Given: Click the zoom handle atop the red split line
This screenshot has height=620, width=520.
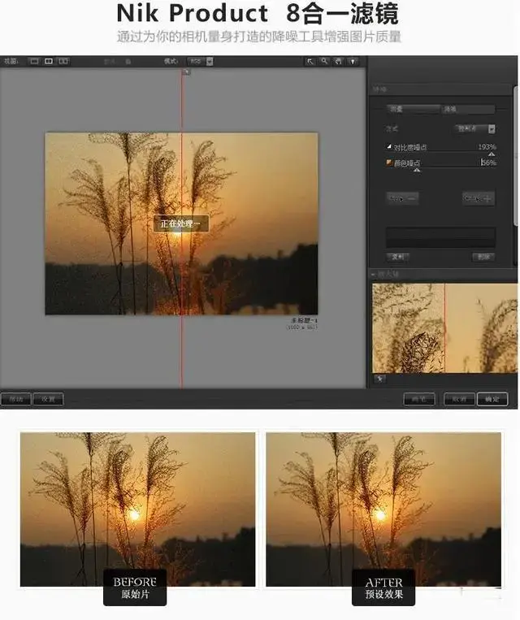Looking at the screenshot, I should click(x=186, y=72).
